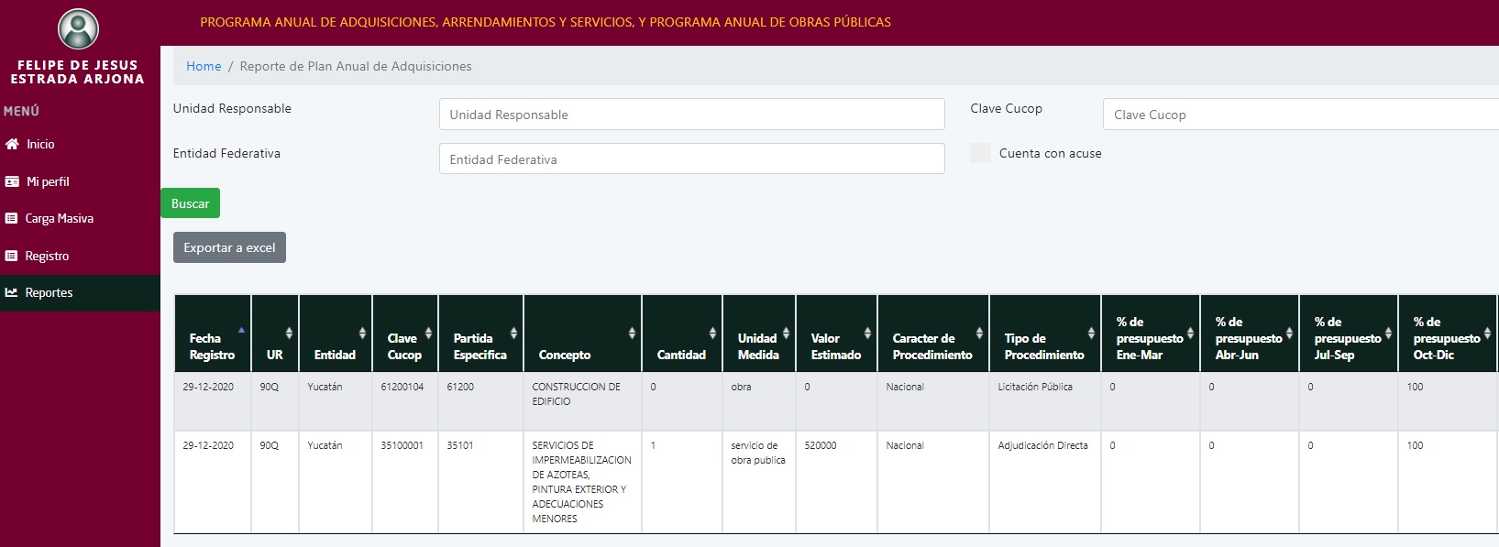Screen dimensions: 1499x547
Task: Click the Reportes chart icon
Action: click(x=11, y=292)
